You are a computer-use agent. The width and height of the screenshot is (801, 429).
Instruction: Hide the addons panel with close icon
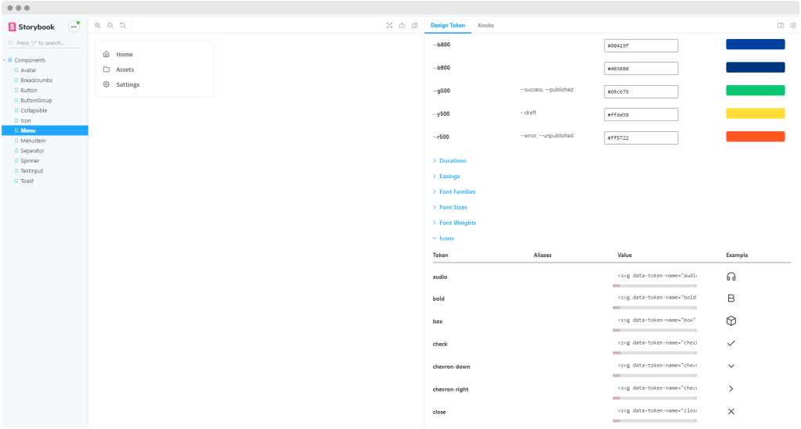coord(792,26)
